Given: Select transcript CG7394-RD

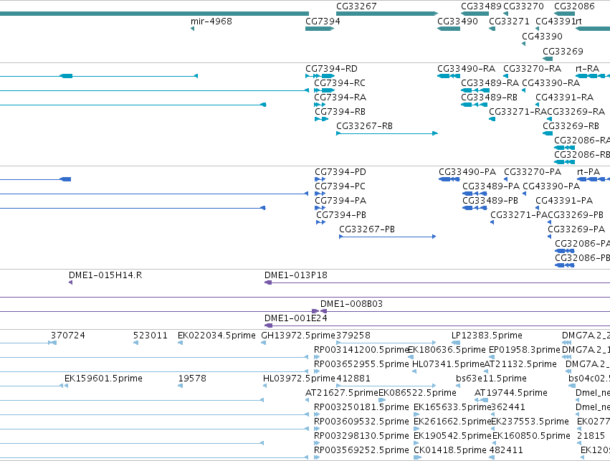Looking at the screenshot, I should [x=320, y=76].
